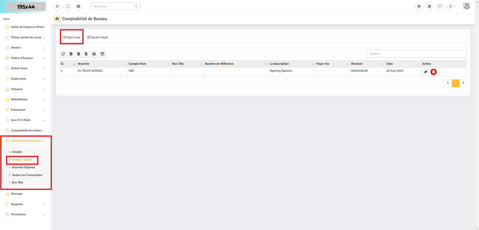Toggle fullscreen mode icon
Image resolution: width=479 pixels, height=230 pixels.
tap(68, 6)
